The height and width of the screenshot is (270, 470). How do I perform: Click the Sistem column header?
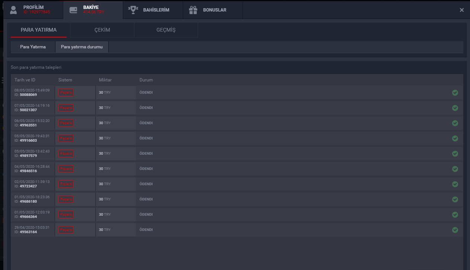click(65, 80)
